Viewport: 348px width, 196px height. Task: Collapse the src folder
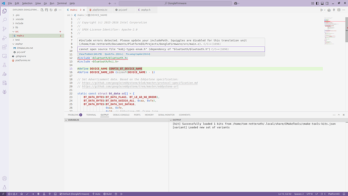pos(17,32)
